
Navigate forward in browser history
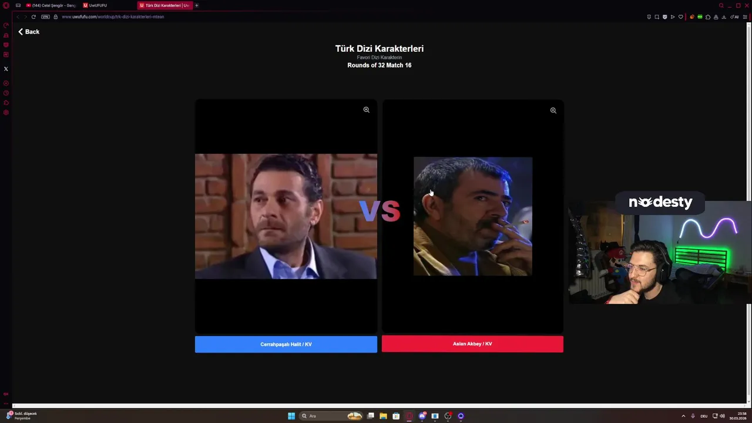point(25,16)
